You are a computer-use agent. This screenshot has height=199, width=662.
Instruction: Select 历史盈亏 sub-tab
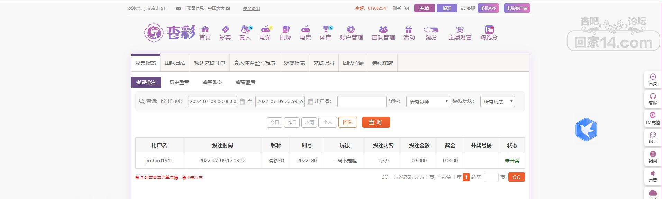point(179,82)
